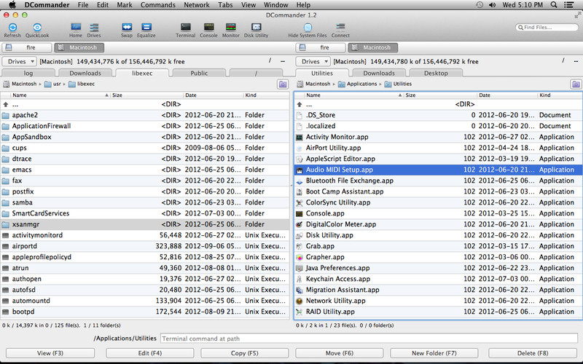Image resolution: width=583 pixels, height=364 pixels.
Task: Click the Connect toolbar icon
Action: click(x=340, y=28)
